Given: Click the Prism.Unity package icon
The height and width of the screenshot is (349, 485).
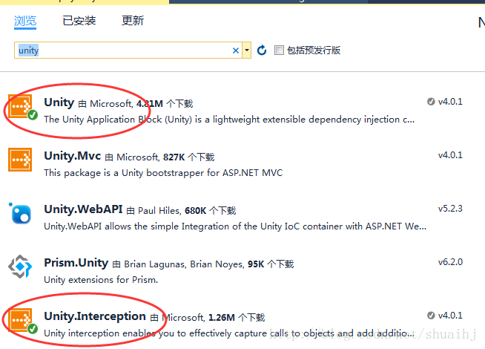Looking at the screenshot, I should [20, 267].
